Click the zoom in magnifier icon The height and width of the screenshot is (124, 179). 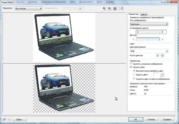104,9
